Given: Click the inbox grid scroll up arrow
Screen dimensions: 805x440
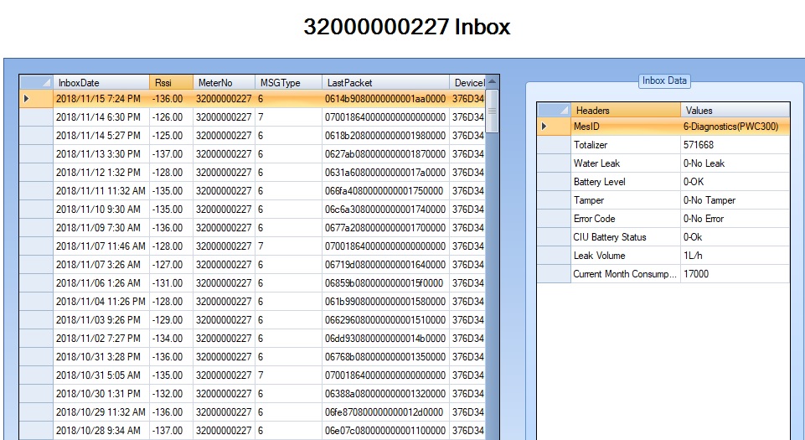Looking at the screenshot, I should (x=493, y=82).
